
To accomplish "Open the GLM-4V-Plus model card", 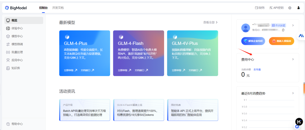I will 193,53.
